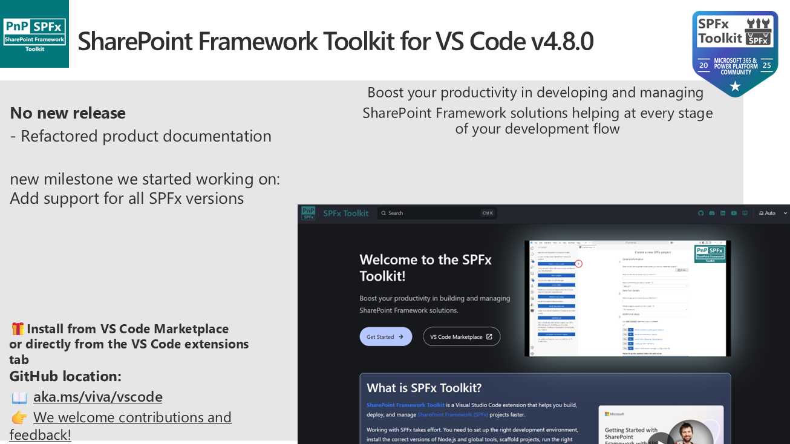This screenshot has height=444, width=790.
Task: Follow the SharePoint Framework Toolkit link
Action: coord(405,405)
